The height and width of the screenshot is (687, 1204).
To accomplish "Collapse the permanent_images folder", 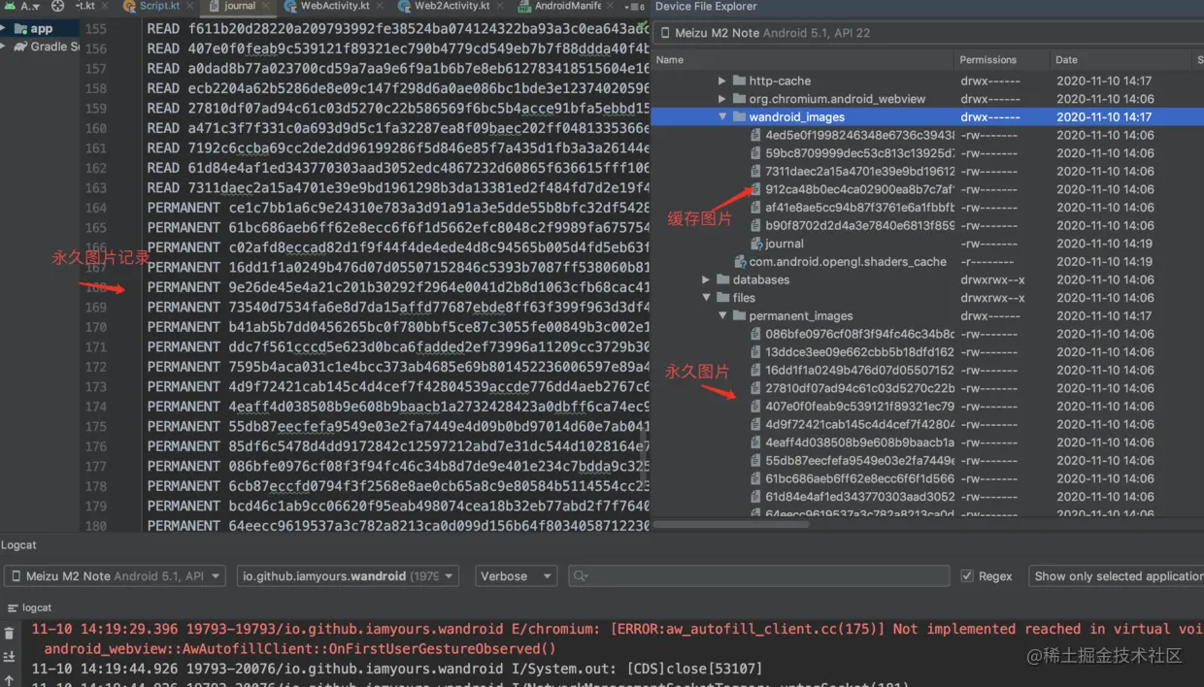I will click(721, 316).
